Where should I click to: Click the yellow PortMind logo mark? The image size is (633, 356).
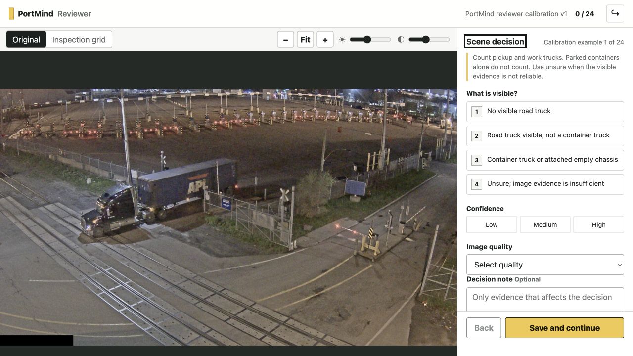click(11, 14)
